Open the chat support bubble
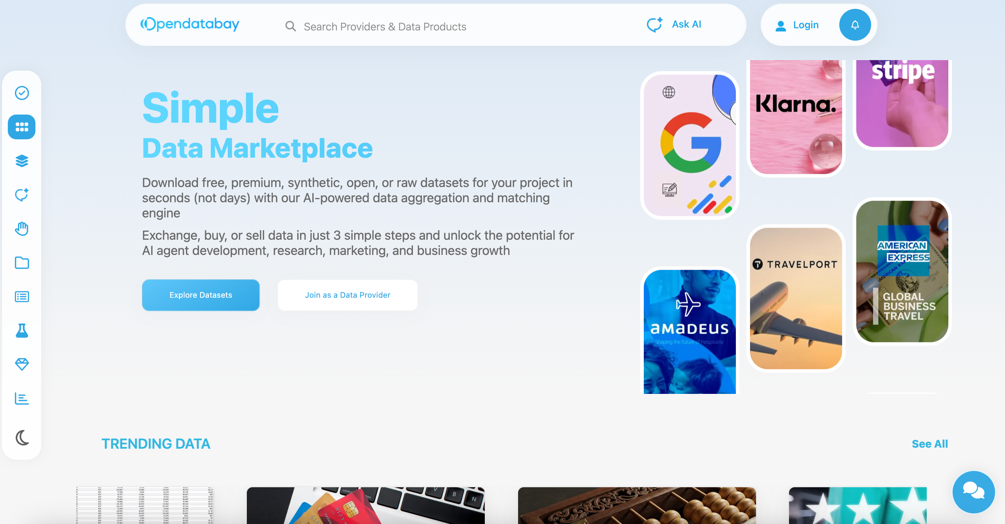 [973, 492]
